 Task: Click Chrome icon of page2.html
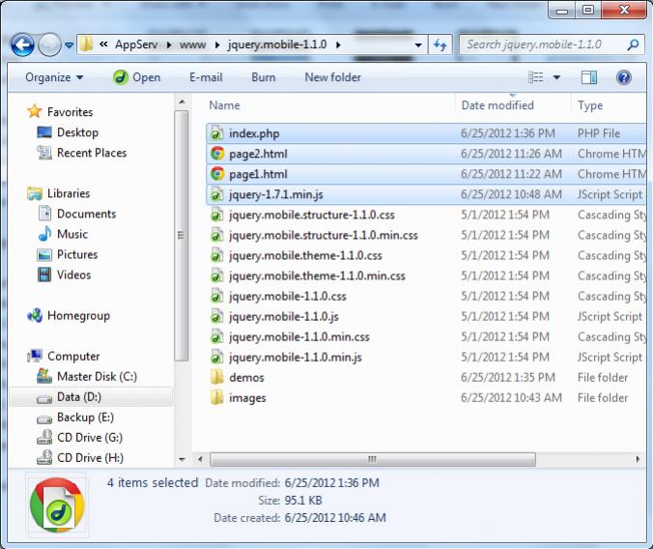tap(217, 154)
